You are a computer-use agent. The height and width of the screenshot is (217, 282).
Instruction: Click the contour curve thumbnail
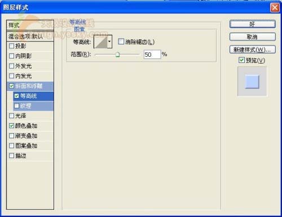click(100, 42)
